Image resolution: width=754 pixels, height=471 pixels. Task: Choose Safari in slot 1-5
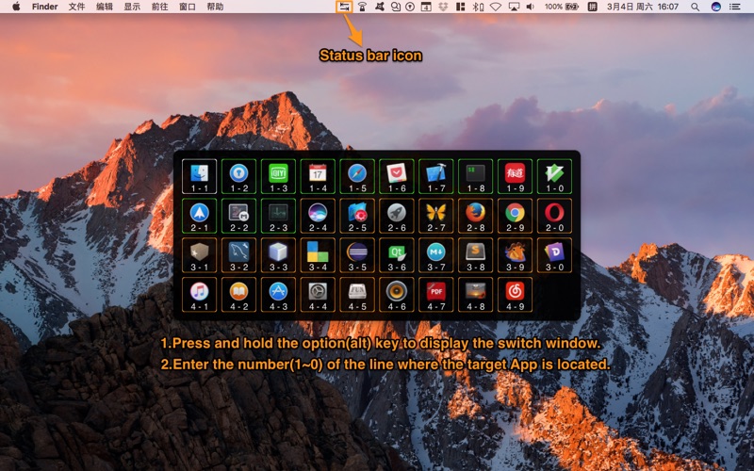[357, 176]
